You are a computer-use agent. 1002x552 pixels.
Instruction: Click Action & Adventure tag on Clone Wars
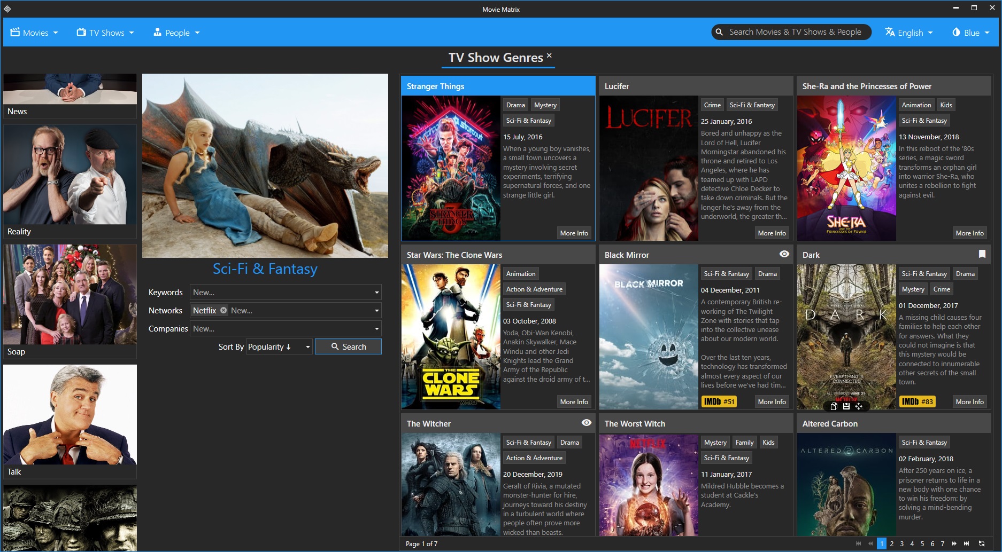coord(534,289)
